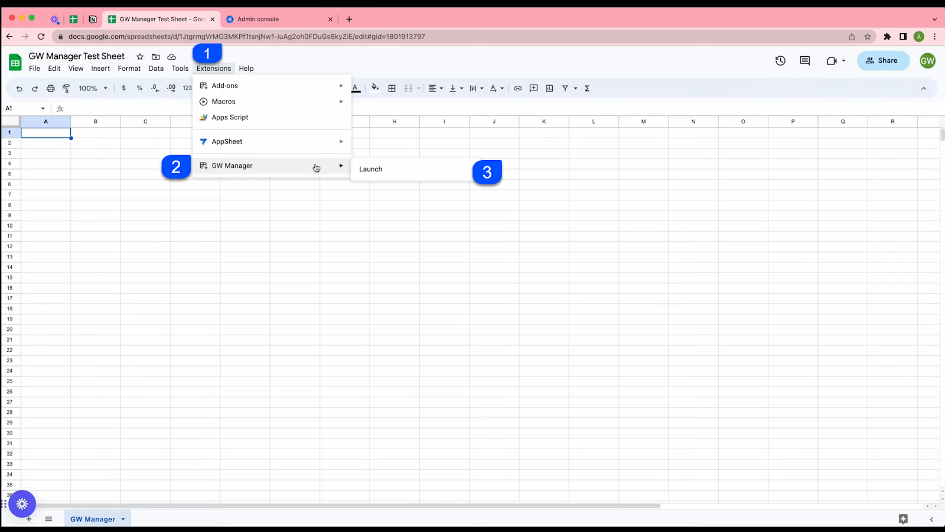945x532 pixels.
Task: Open the Help menu
Action: [x=246, y=69]
